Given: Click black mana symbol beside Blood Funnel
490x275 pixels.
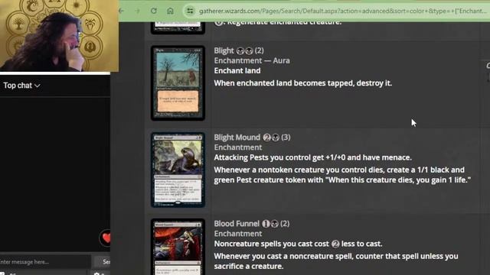Looking at the screenshot, I should click(x=274, y=224).
